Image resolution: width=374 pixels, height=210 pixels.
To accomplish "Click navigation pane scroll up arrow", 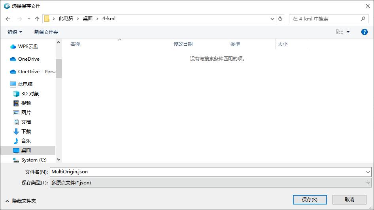I will tap(59, 42).
